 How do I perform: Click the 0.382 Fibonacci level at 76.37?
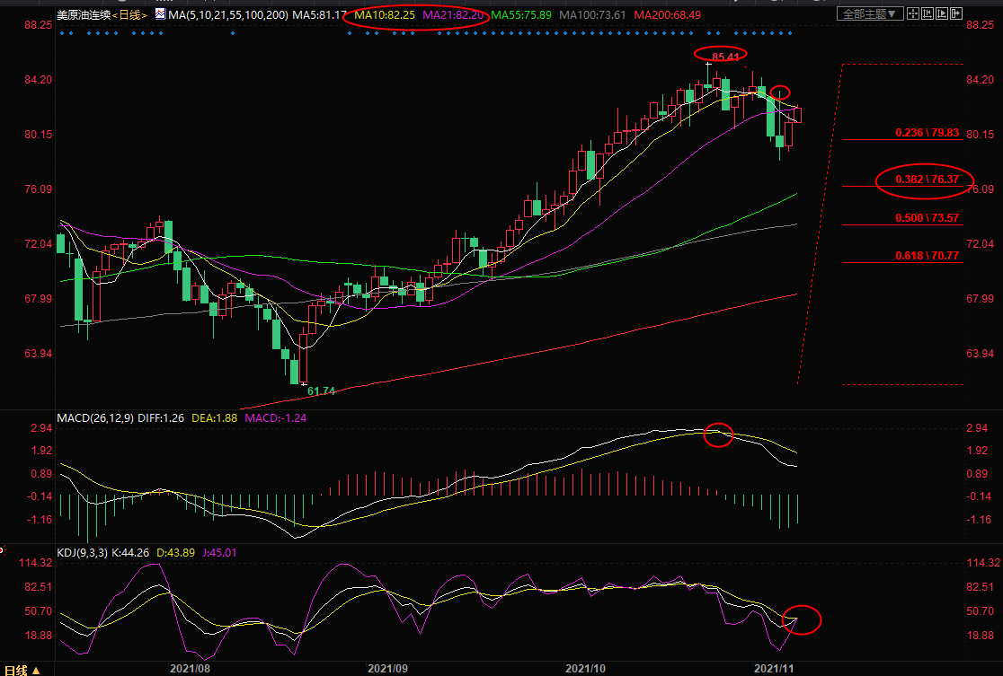927,180
